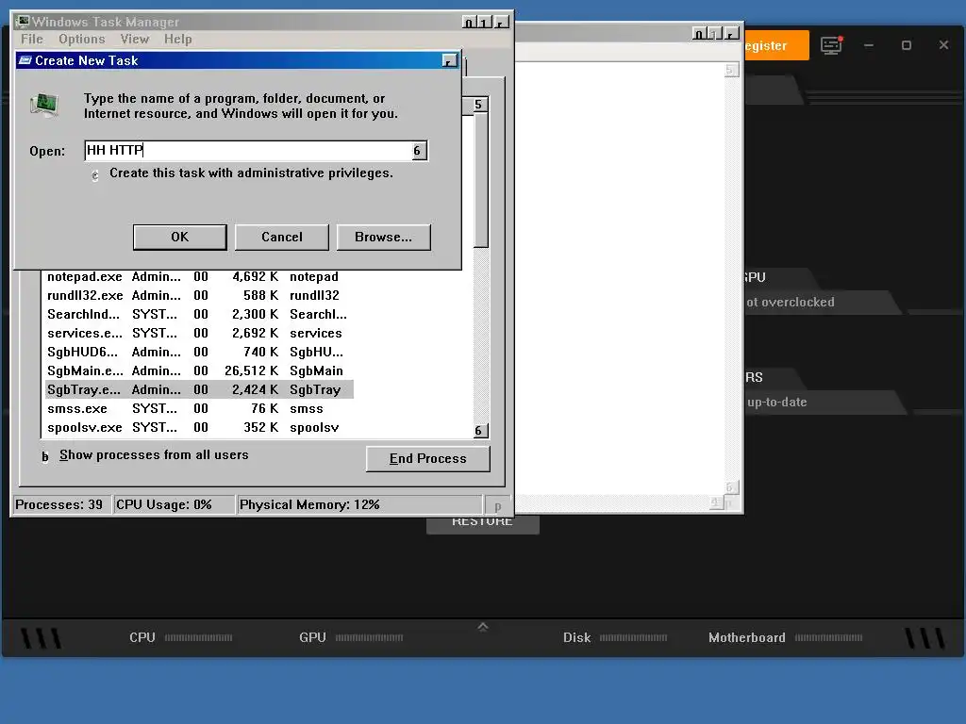
Task: Click the 26,512 K memory value
Action: click(x=251, y=370)
